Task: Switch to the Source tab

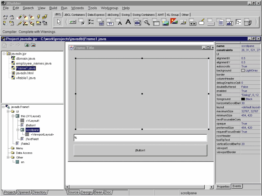Action: point(73,192)
